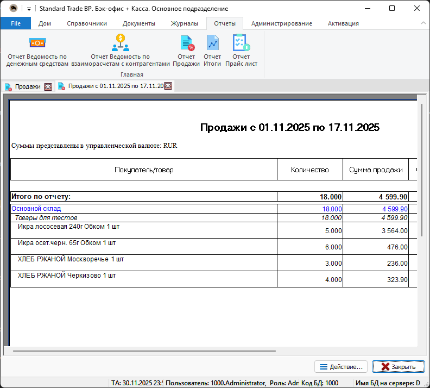
Task: Click the TA date in status bar
Action: (137, 383)
